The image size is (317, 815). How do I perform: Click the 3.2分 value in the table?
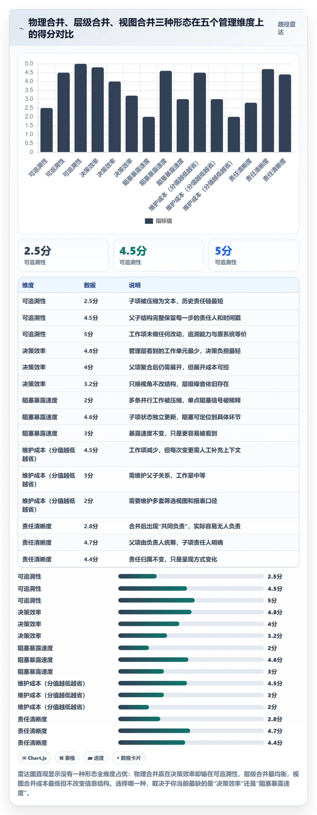click(x=91, y=384)
